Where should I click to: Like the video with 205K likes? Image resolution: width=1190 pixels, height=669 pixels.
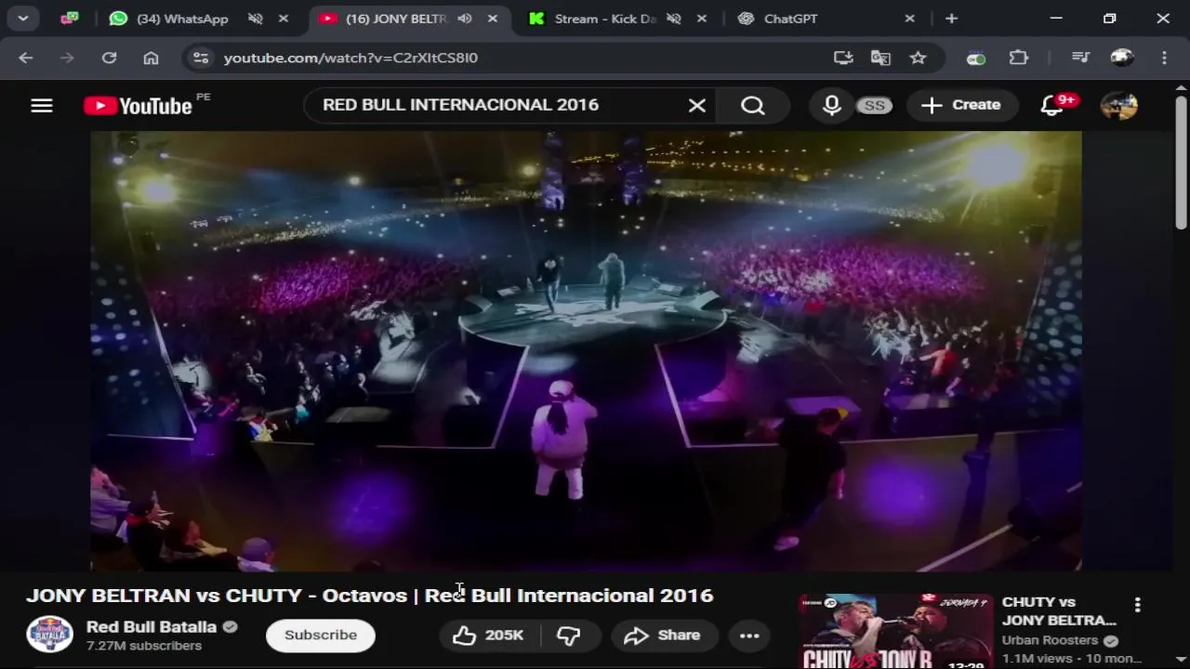(x=488, y=636)
